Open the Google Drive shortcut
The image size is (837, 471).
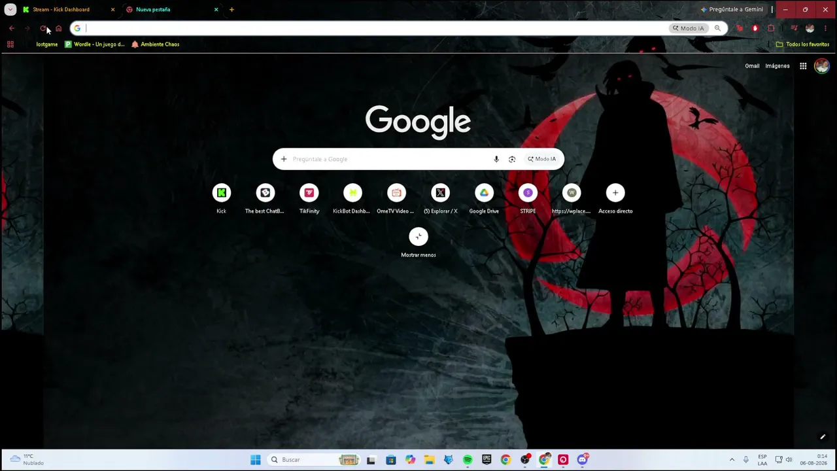[x=484, y=198]
